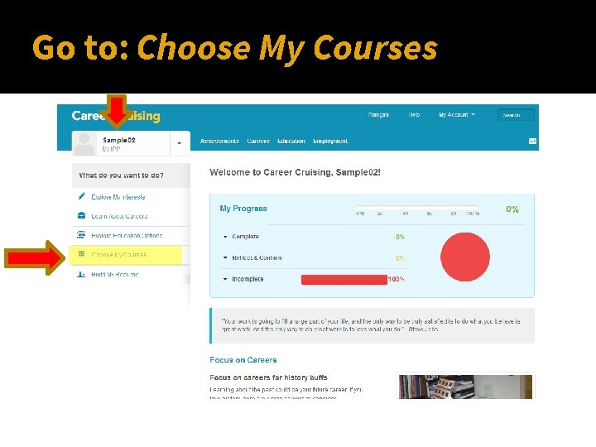596x447 pixels.
Task: Select Learn About Careers
Action: (x=119, y=216)
